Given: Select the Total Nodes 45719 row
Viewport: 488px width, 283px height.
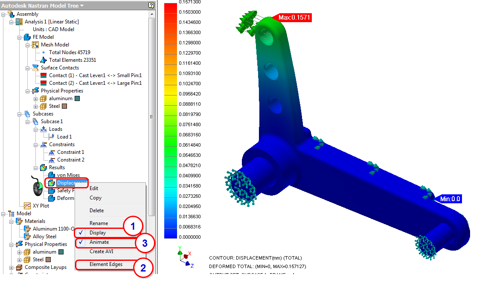Looking at the screenshot, I should 70,52.
